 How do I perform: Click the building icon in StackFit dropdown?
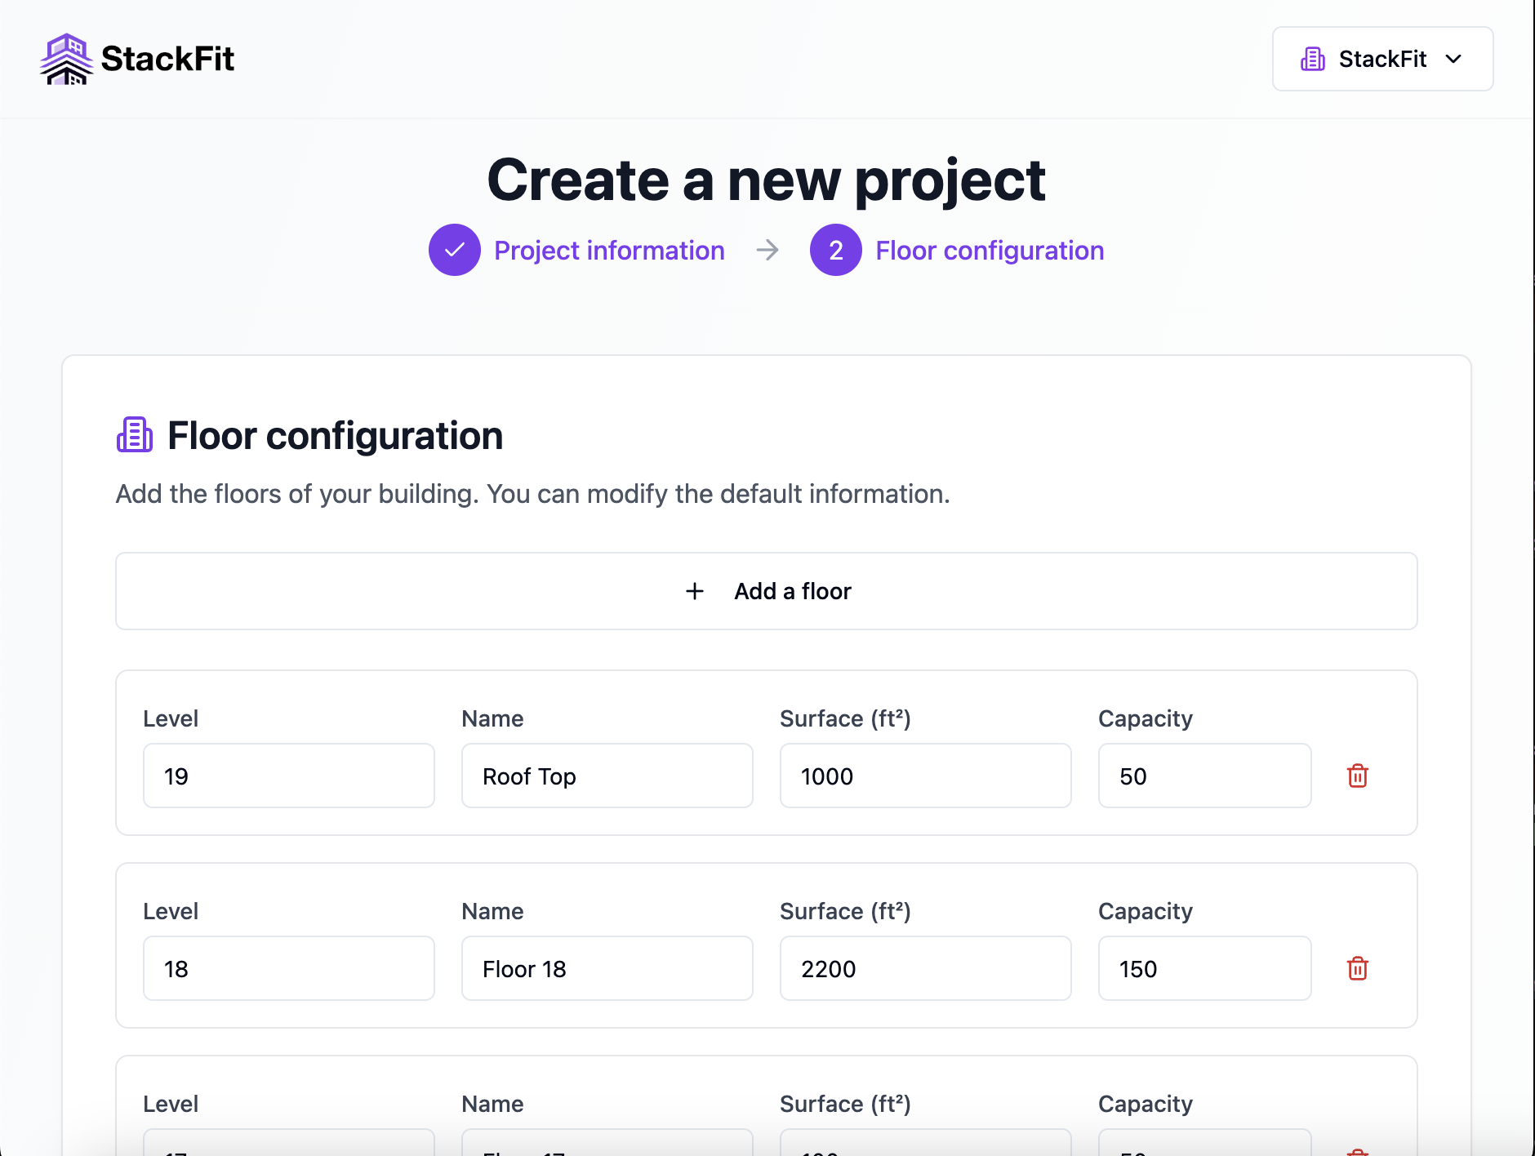coord(1313,59)
